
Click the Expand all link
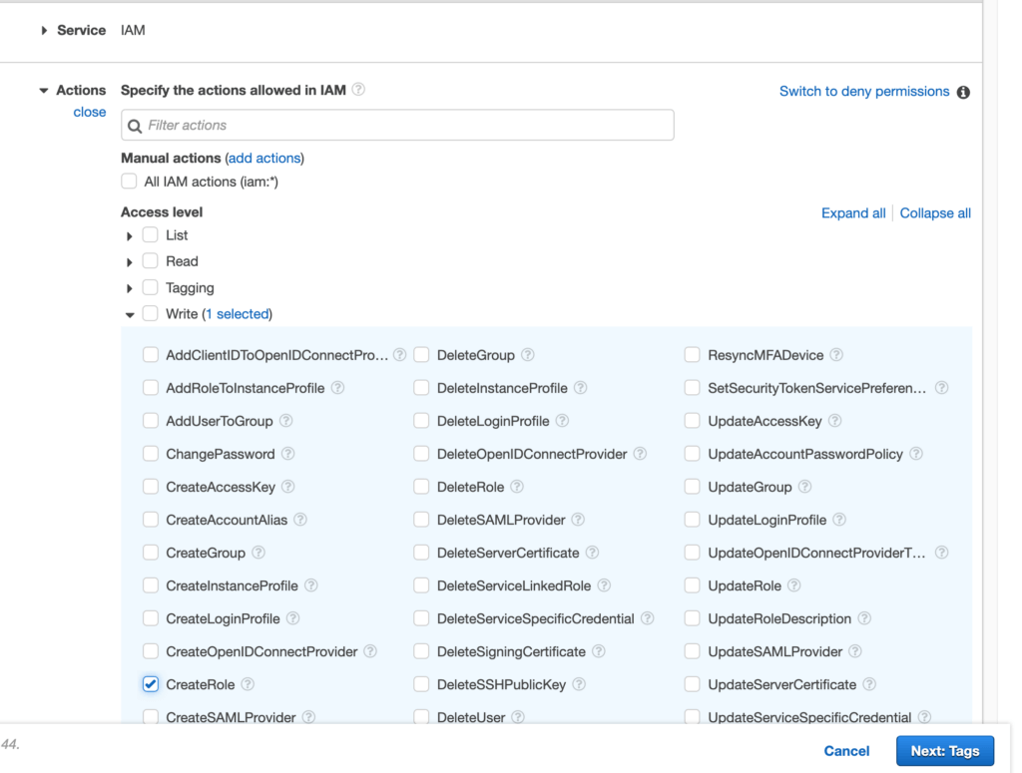[852, 213]
